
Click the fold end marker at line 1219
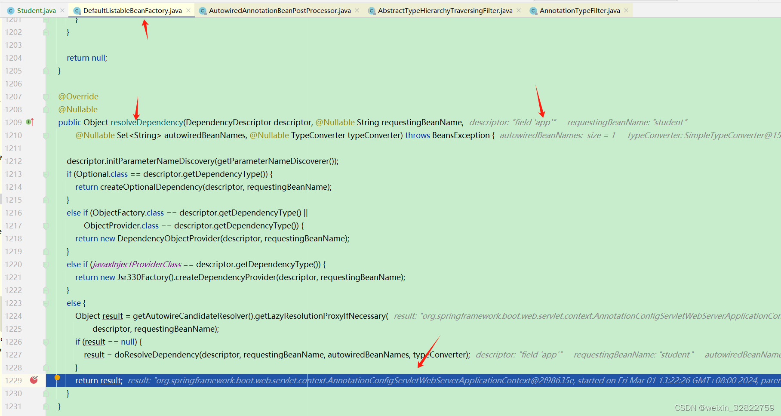[x=46, y=252]
